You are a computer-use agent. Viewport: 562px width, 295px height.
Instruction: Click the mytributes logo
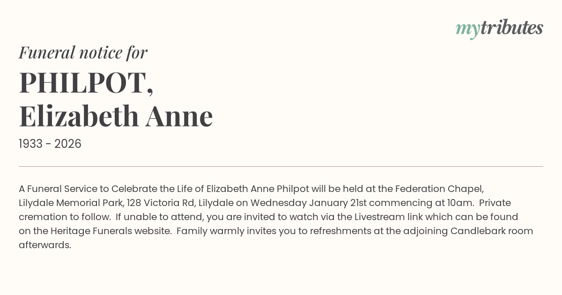pos(499,29)
